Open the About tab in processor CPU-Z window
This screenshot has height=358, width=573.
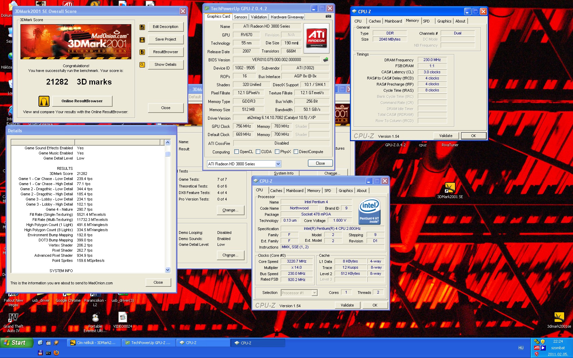click(362, 191)
